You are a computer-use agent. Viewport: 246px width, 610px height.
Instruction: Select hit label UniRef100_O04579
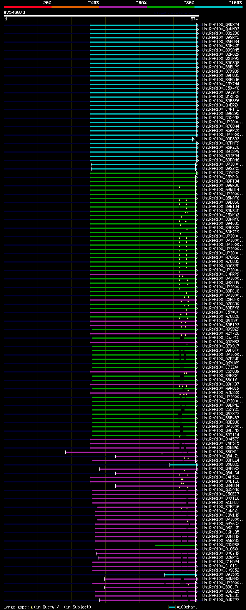(x=221, y=439)
